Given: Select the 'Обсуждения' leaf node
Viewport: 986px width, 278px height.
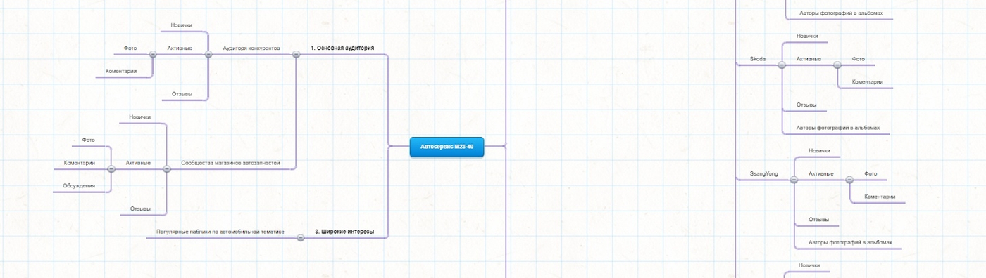Looking at the screenshot, I should 79,185.
